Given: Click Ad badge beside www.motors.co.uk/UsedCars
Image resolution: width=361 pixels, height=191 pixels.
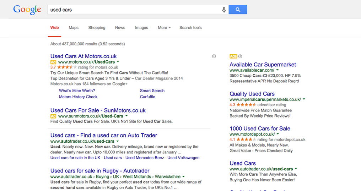Looking at the screenshot, I should 53,62.
